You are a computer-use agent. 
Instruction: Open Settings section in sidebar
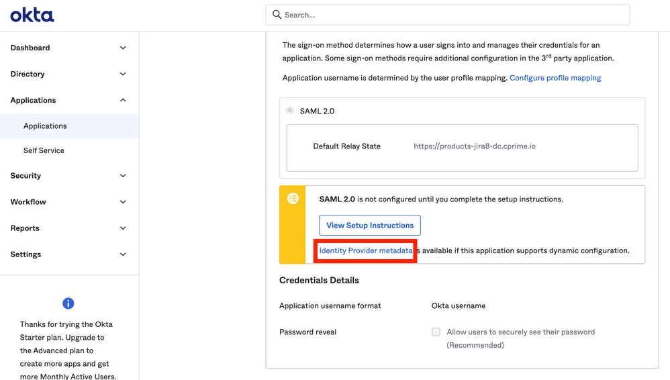(x=26, y=254)
